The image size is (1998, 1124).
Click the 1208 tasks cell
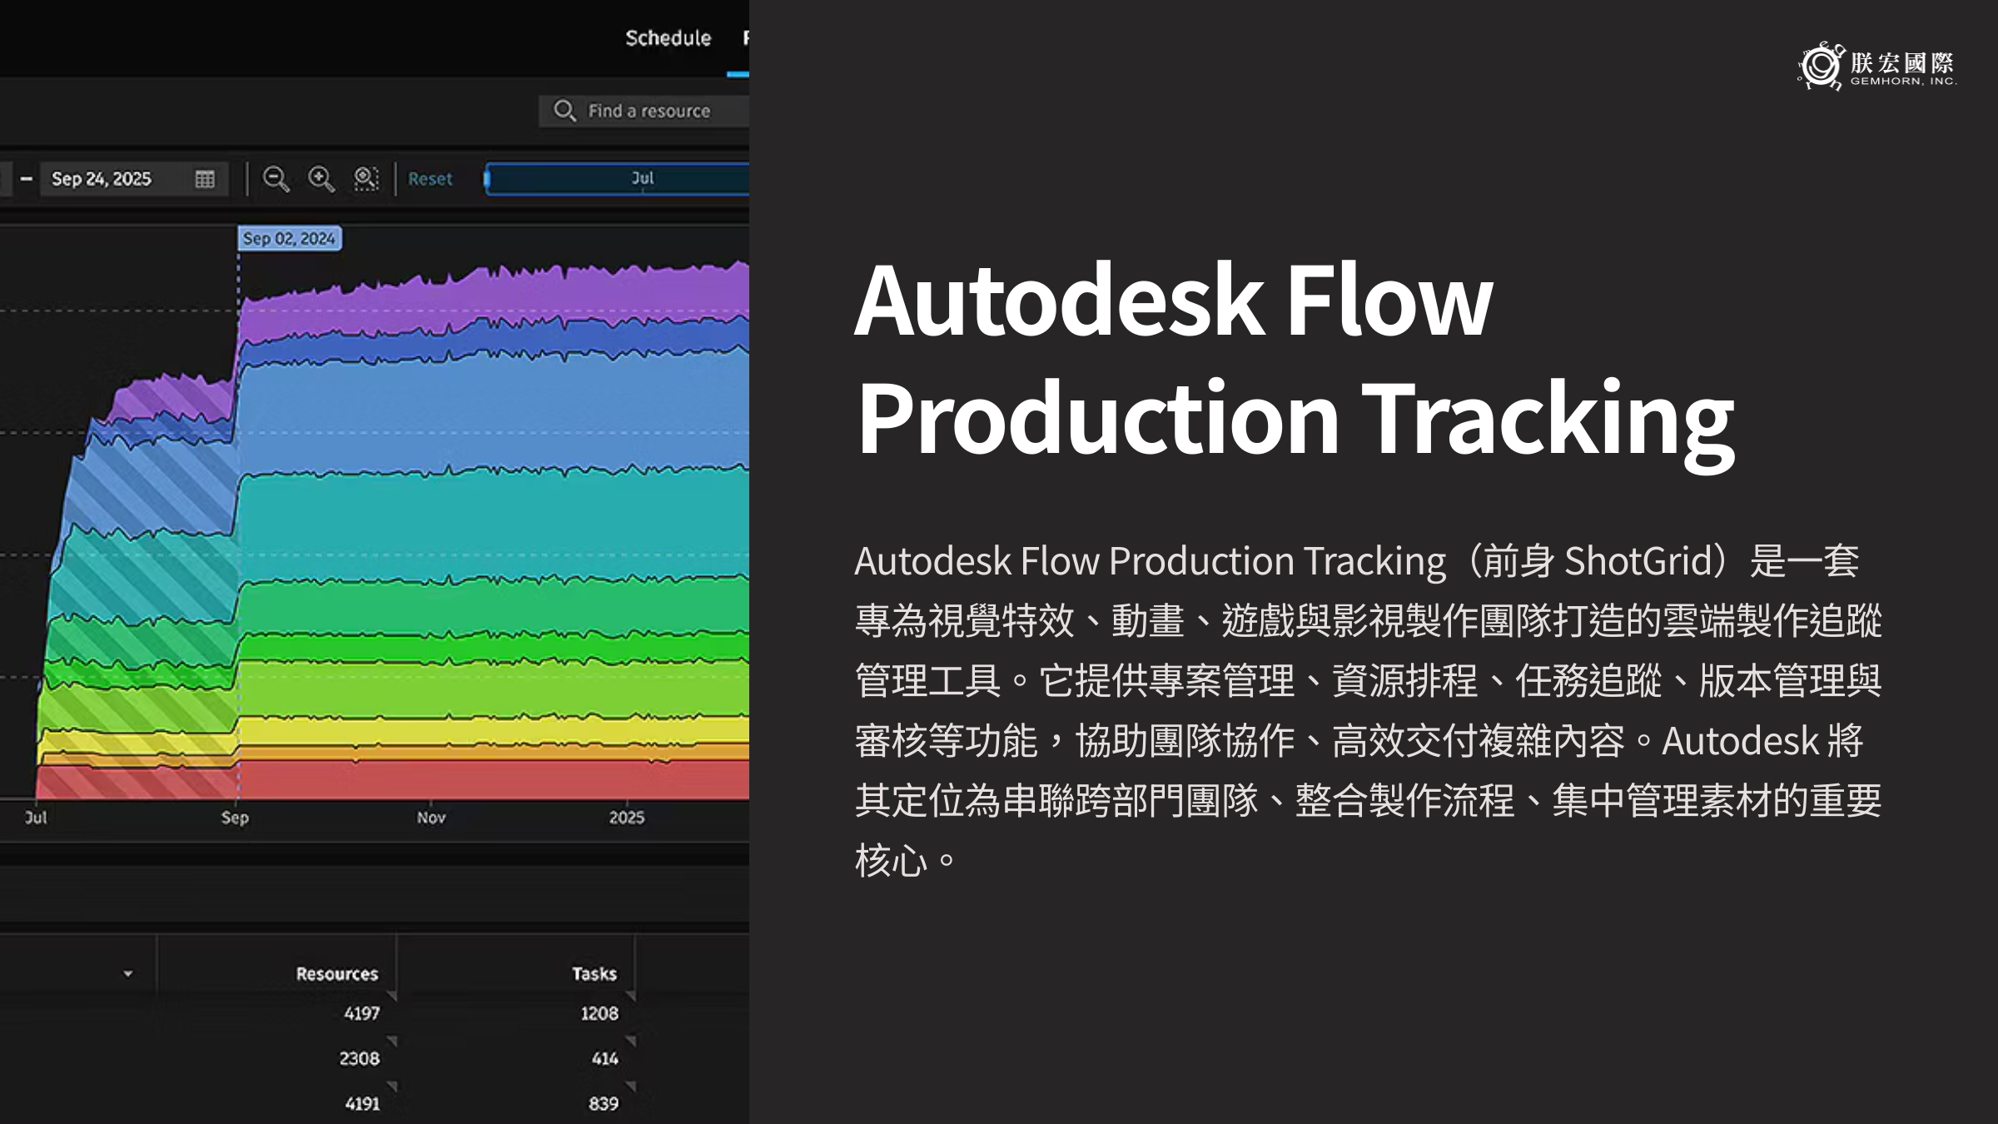[x=599, y=1013]
